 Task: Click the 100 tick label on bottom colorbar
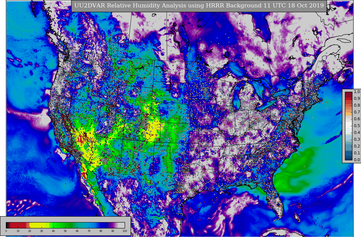(125, 231)
